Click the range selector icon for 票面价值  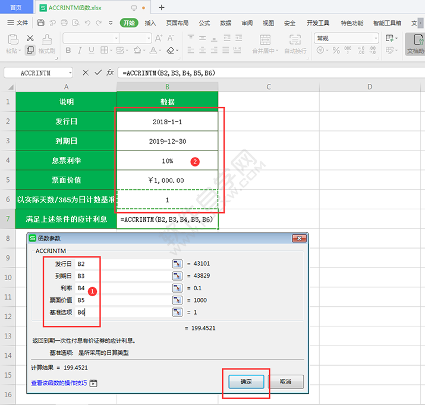(177, 300)
